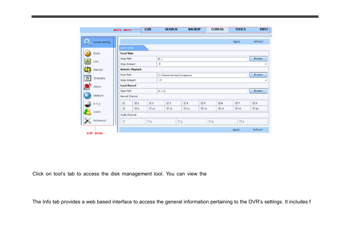Toggle record channel 11 checkbox
This screenshot has width=338, height=225.
(x=168, y=109)
